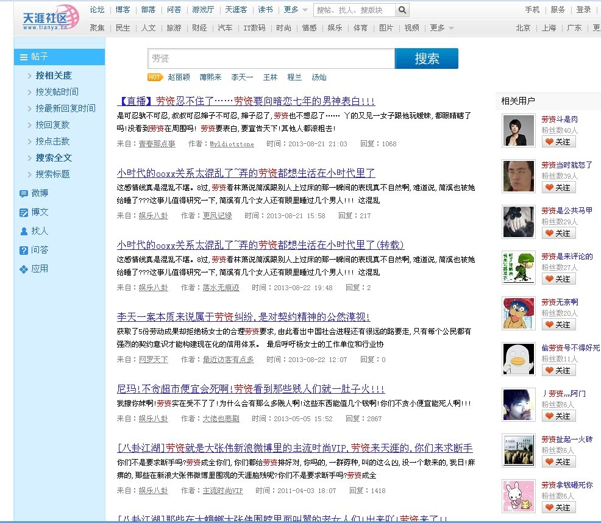
Task: Click the magnifier search icon in top bar
Action: [x=403, y=10]
